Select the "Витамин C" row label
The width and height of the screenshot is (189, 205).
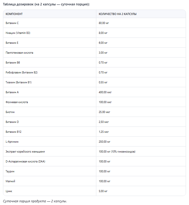pos(12,23)
